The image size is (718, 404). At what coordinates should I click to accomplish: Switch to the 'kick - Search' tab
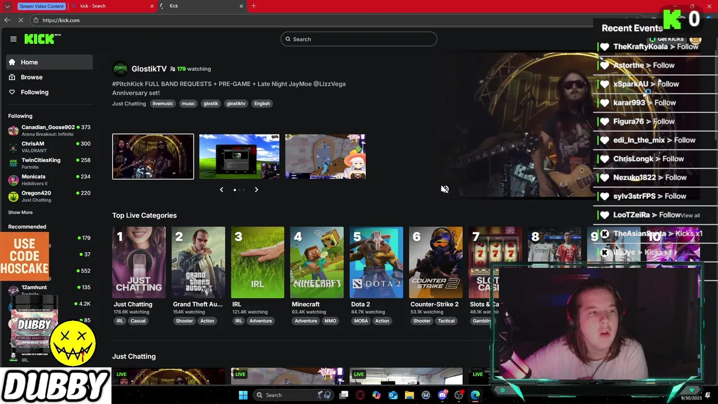tap(111, 6)
